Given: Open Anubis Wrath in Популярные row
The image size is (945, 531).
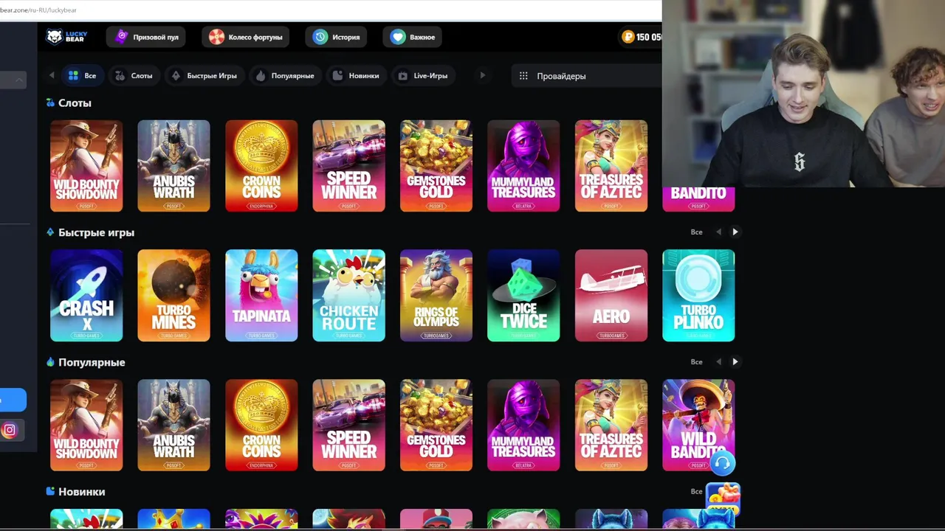Looking at the screenshot, I should (173, 426).
